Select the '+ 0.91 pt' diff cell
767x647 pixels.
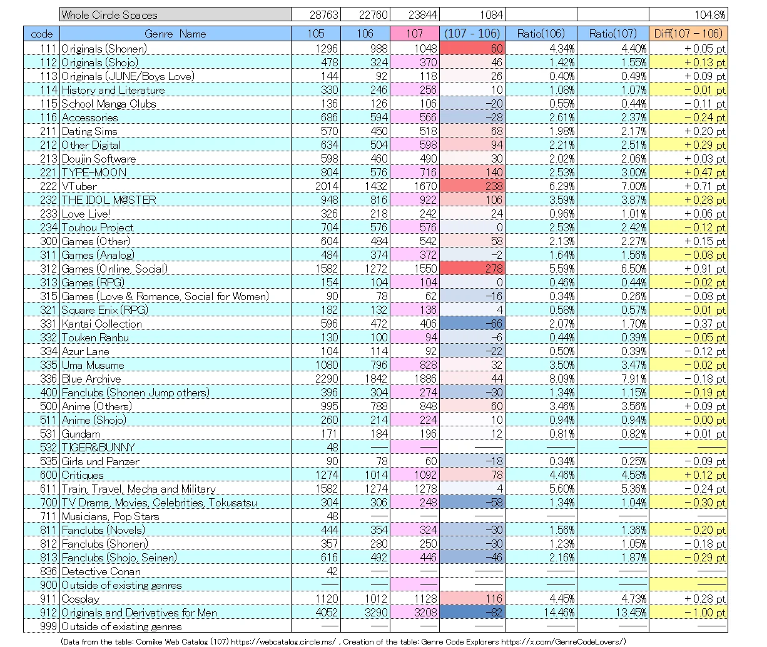[688, 269]
